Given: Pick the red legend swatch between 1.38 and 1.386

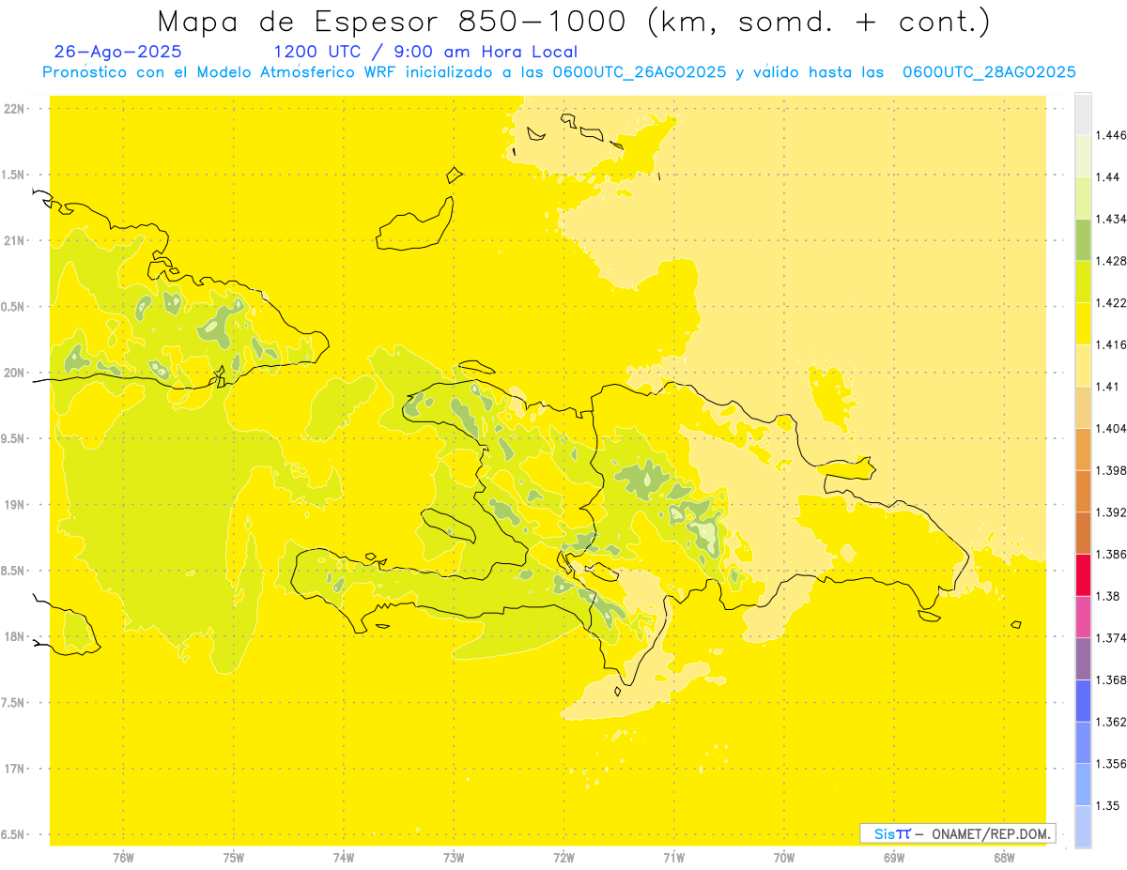Looking at the screenshot, I should point(1083,575).
